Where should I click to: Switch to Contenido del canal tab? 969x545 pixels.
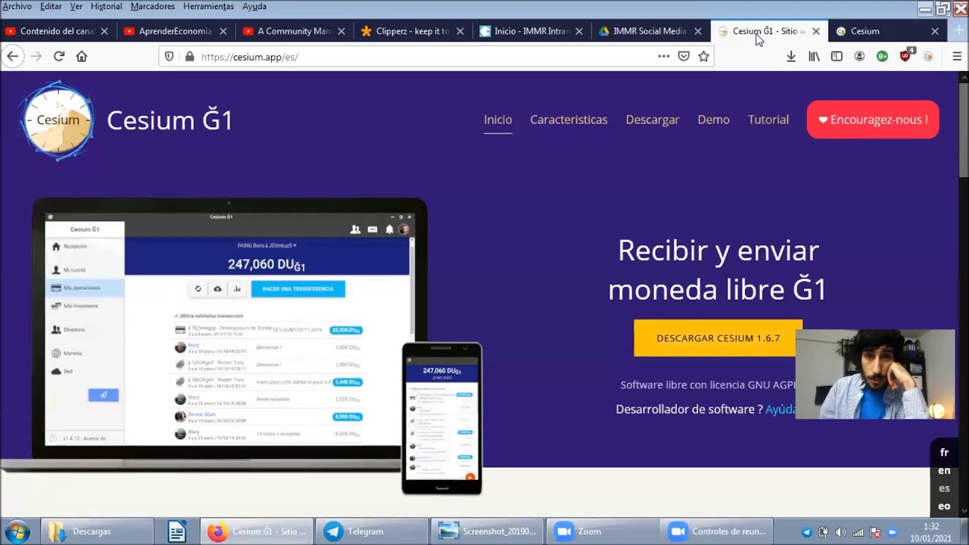tap(57, 31)
